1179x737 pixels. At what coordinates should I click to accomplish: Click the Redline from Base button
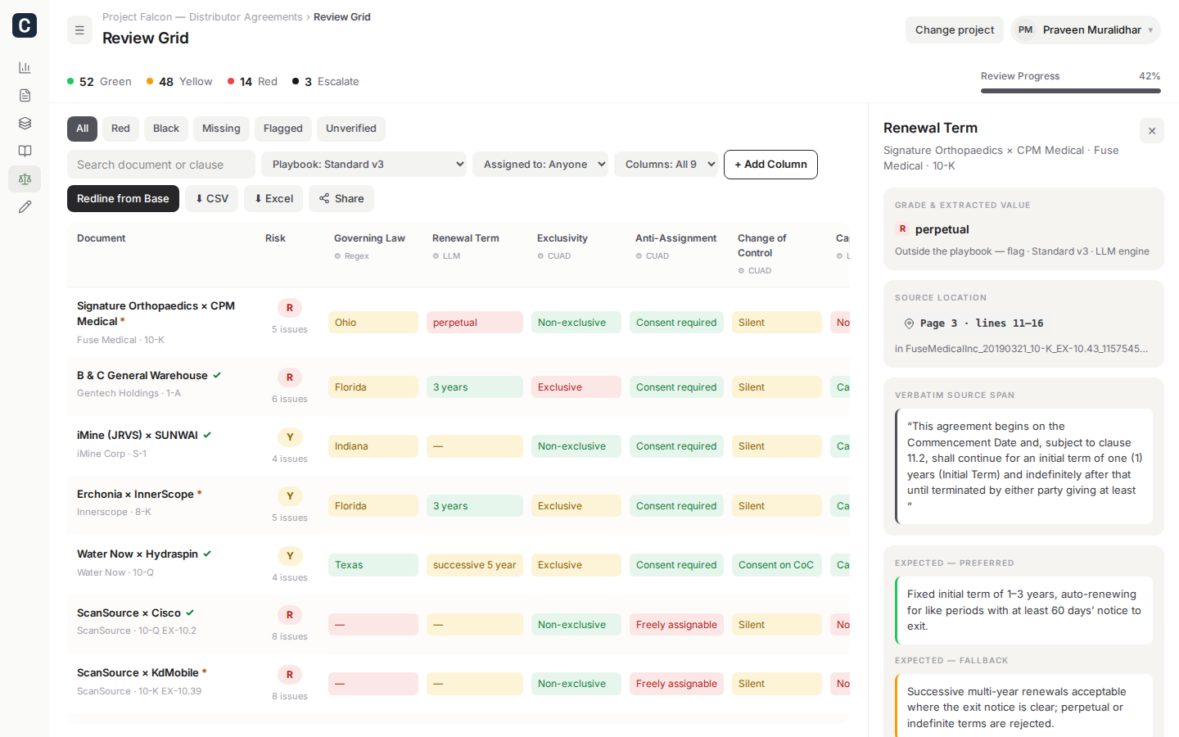(x=123, y=199)
